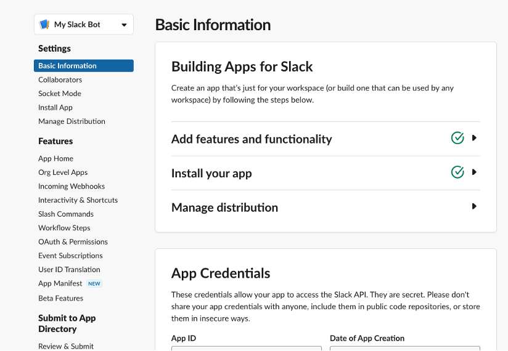The width and height of the screenshot is (508, 351).
Task: Select Basic Information in the sidebar
Action: click(x=84, y=66)
